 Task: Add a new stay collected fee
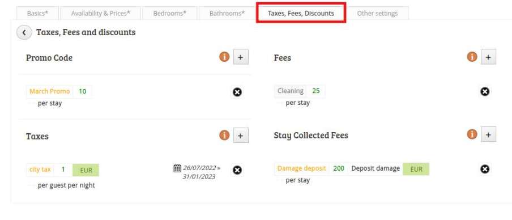(488, 134)
